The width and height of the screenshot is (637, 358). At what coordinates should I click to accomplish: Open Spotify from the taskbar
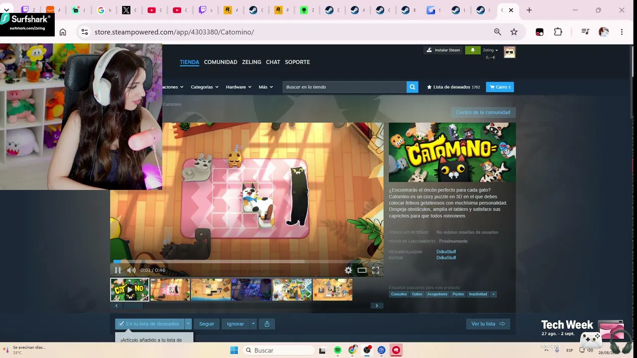(x=337, y=350)
